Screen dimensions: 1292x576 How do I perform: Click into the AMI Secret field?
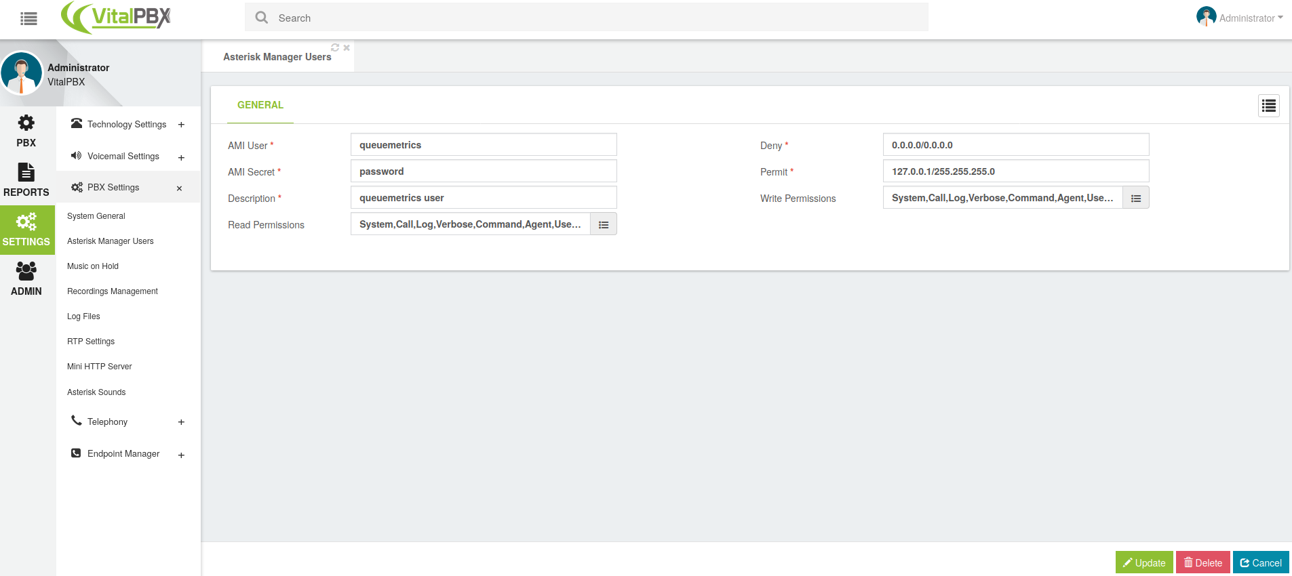tap(483, 171)
